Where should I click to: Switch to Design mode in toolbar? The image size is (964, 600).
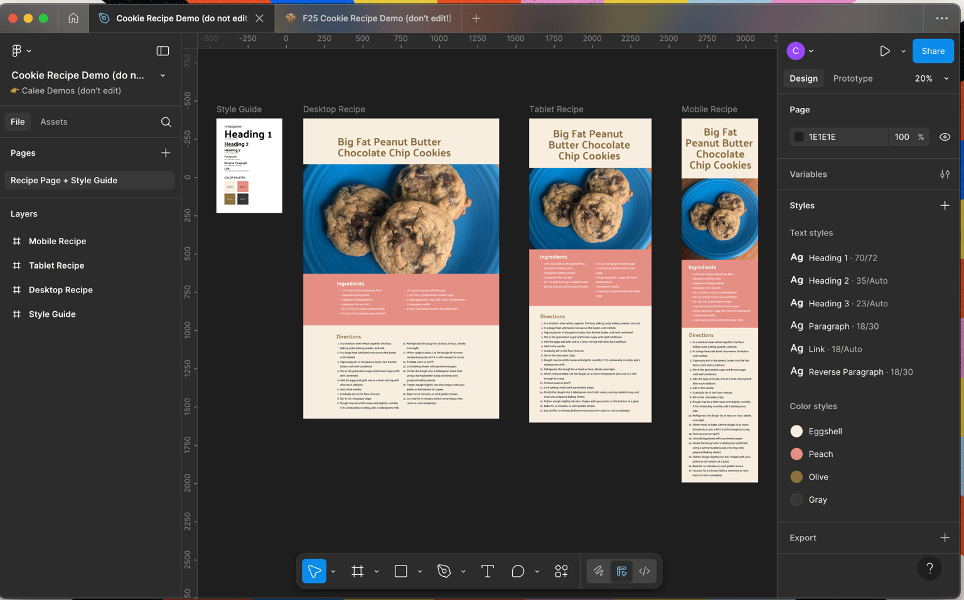tap(621, 571)
